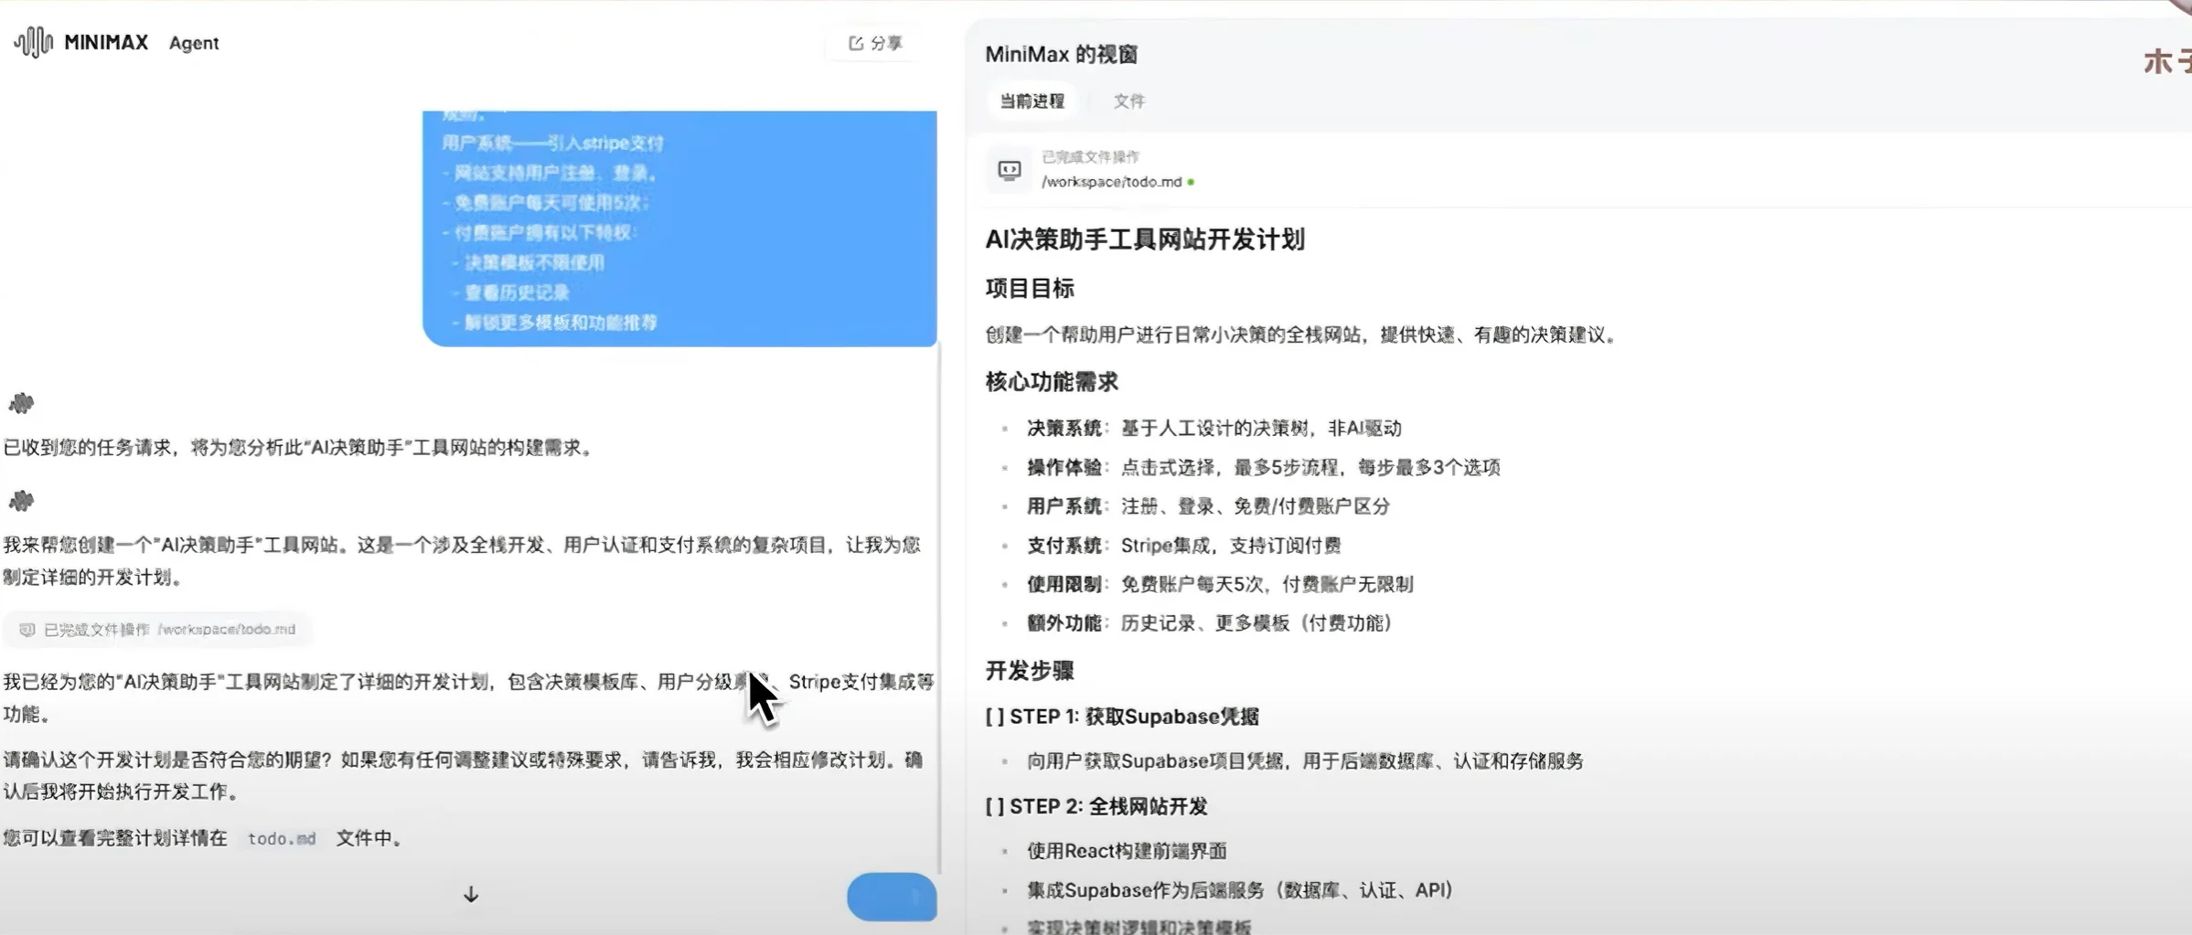Click the 使用React构建前端界面 bullet
Viewport: 2192px width, 935px height.
click(x=1127, y=851)
